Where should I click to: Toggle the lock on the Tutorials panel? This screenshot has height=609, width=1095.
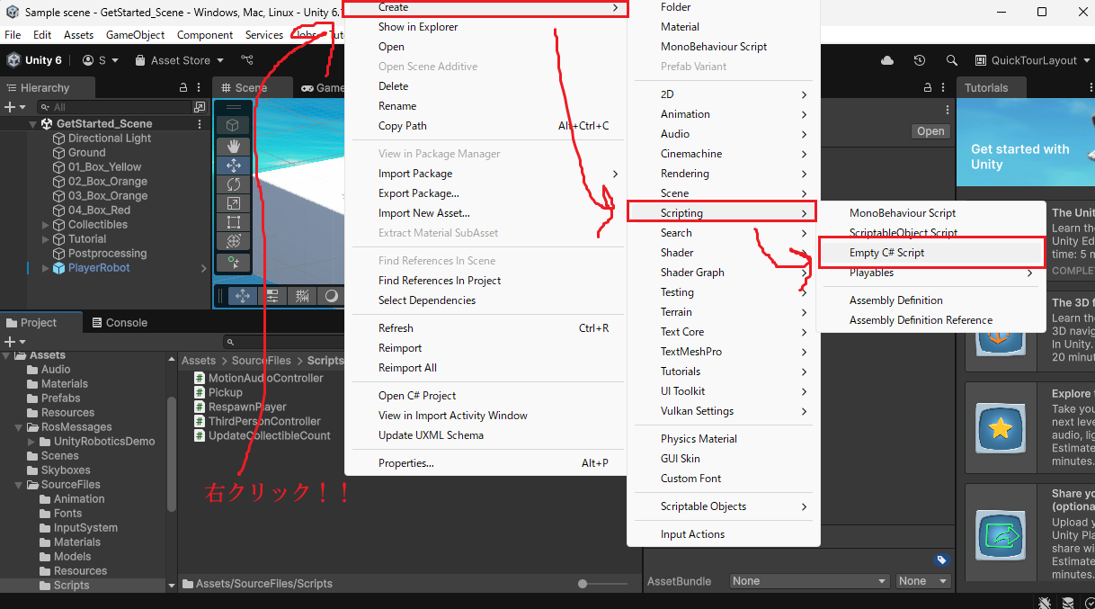(929, 87)
